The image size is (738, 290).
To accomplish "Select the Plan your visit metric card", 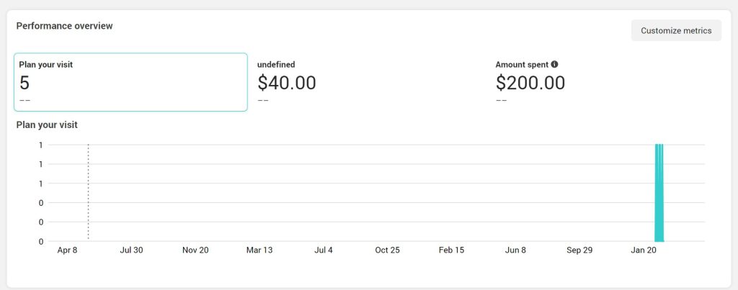I will (x=131, y=82).
